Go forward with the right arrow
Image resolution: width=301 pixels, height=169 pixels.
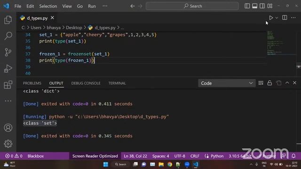coord(140,6)
